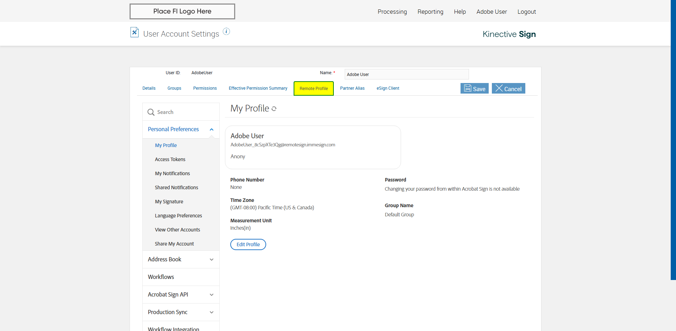The height and width of the screenshot is (331, 676).
Task: Click the User Account Settings page icon
Action: (x=134, y=32)
